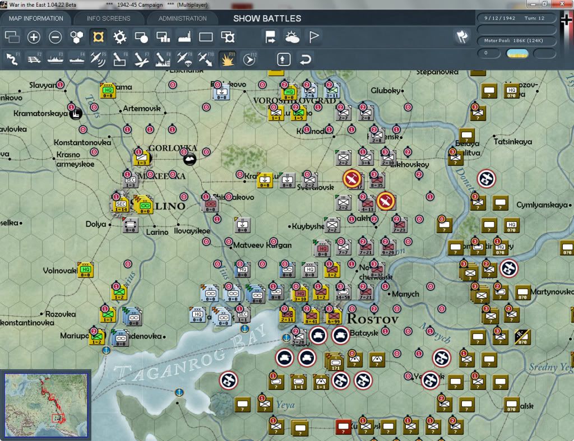Click the rectangle-with-circle toolbar icon

click(x=141, y=37)
